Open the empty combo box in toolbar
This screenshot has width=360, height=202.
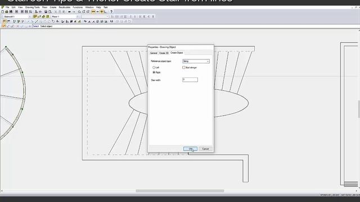click(95, 17)
